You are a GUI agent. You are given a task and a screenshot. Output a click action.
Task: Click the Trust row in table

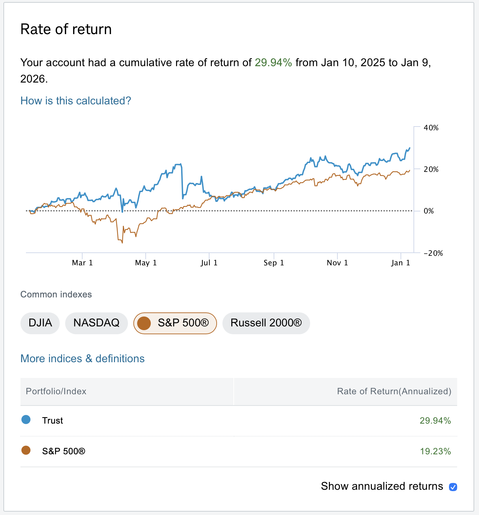[x=53, y=421]
